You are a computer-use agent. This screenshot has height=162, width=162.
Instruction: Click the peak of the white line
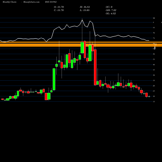(82, 20)
